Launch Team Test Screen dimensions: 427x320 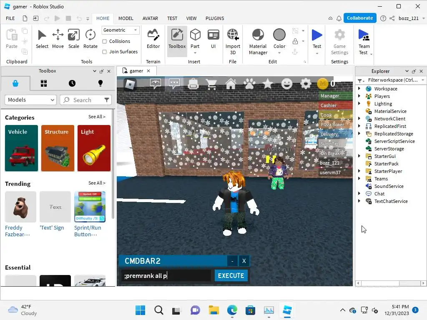click(x=364, y=41)
